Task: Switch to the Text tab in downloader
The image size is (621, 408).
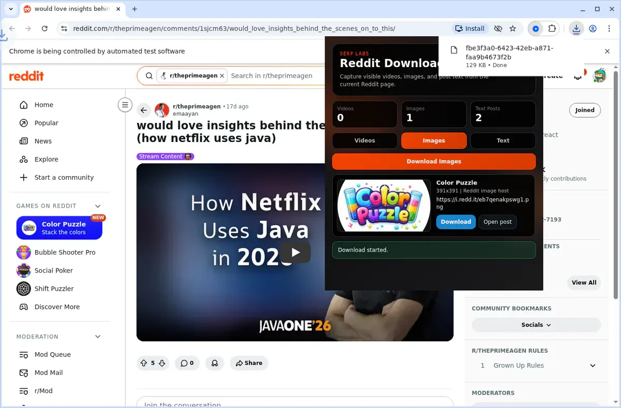Action: click(x=503, y=140)
